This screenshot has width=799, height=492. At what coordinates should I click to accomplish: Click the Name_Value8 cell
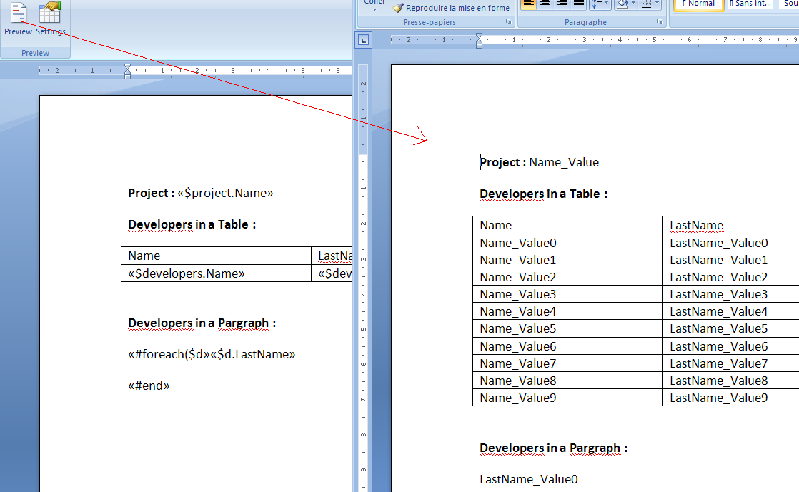(x=567, y=381)
